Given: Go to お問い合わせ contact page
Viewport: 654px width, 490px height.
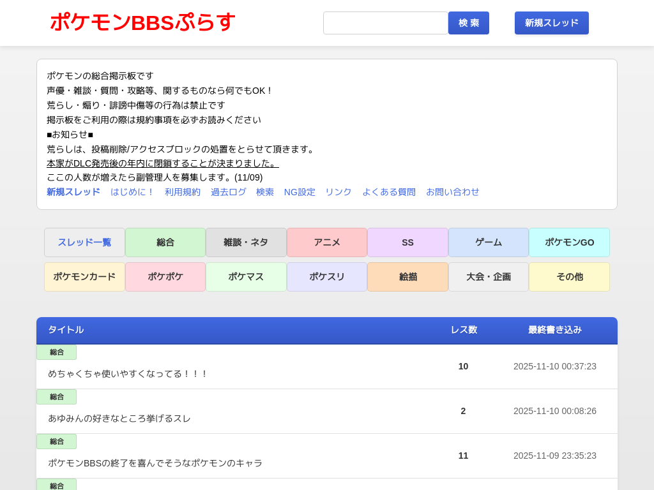Looking at the screenshot, I should [452, 192].
